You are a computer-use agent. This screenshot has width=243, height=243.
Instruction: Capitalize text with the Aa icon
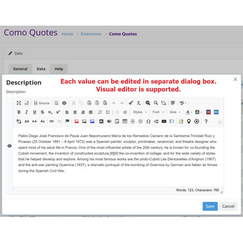click(x=42, y=121)
